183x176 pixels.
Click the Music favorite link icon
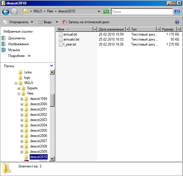(x=4, y=50)
